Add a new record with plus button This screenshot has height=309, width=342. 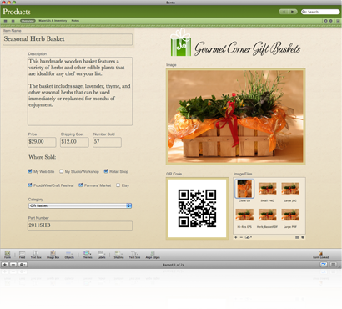point(5,265)
